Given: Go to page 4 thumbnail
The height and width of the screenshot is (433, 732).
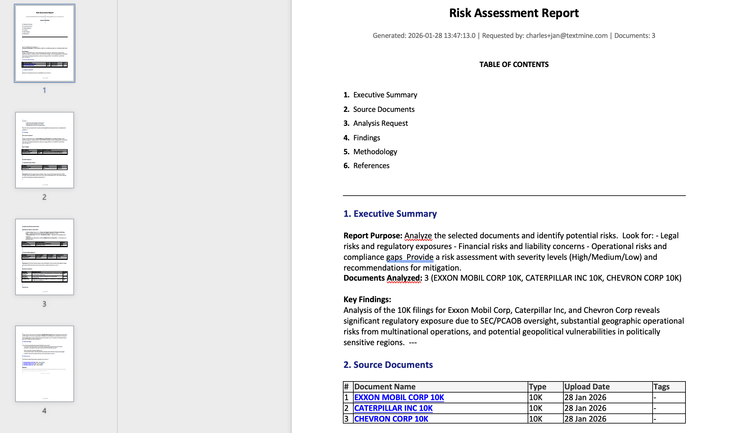Looking at the screenshot, I should click(45, 364).
